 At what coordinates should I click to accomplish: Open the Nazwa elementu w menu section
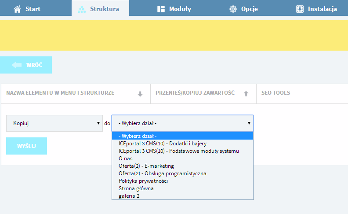pyautogui.click(x=76, y=94)
